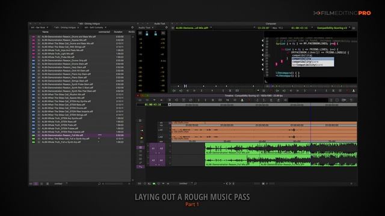Viewport: 385px width, 216px height.
Task: Open the 13:29:07 timecode display menu
Action: pos(263,28)
